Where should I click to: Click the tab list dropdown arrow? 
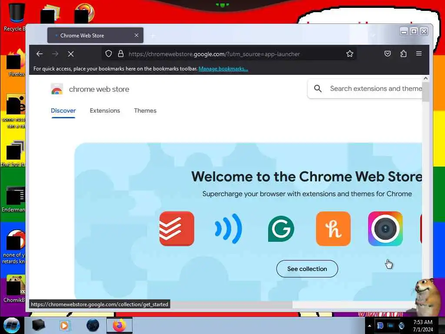[373, 36]
